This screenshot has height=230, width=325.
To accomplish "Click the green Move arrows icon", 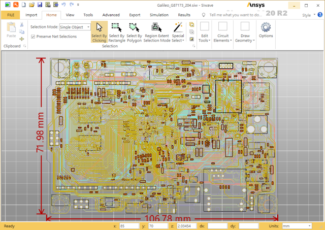I will tap(22, 39).
